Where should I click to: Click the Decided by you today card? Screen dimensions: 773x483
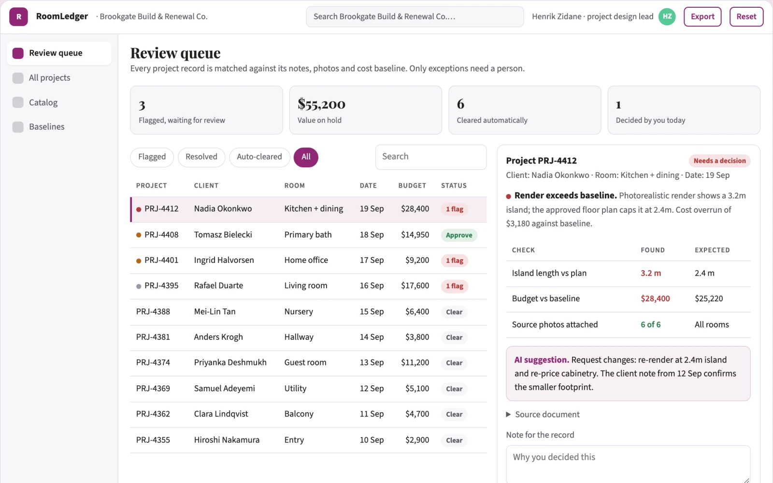click(x=684, y=110)
